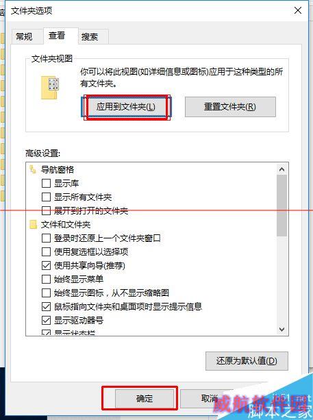Confirm with the 确定 button
Image resolution: width=313 pixels, height=420 pixels.
tap(145, 398)
